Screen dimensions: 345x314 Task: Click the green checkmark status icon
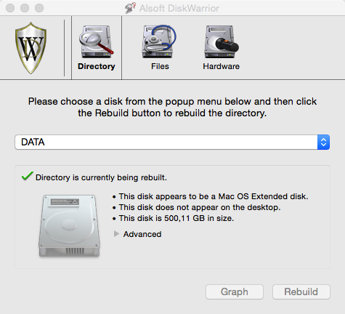[x=28, y=176]
